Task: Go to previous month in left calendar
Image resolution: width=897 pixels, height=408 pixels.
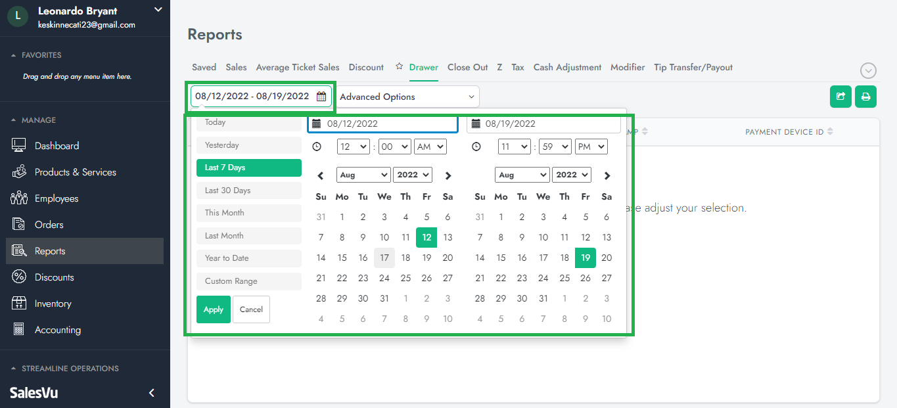Action: click(321, 175)
